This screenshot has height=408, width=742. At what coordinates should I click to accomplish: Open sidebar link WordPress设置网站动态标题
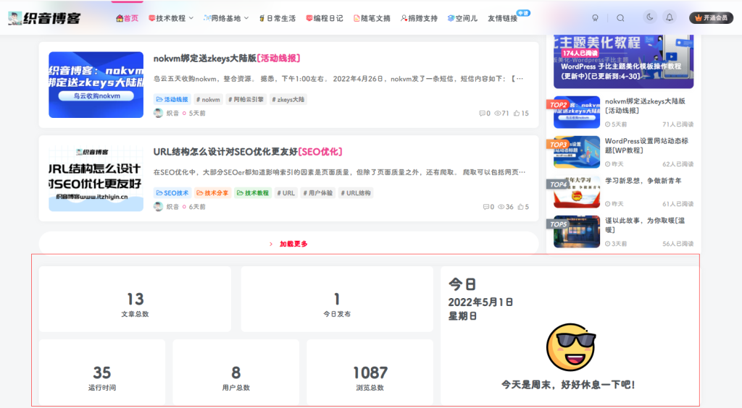tap(646, 145)
